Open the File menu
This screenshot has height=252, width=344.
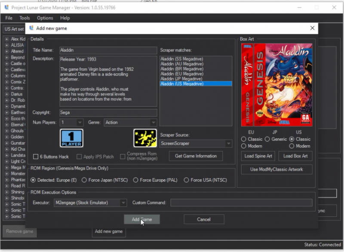click(x=9, y=18)
